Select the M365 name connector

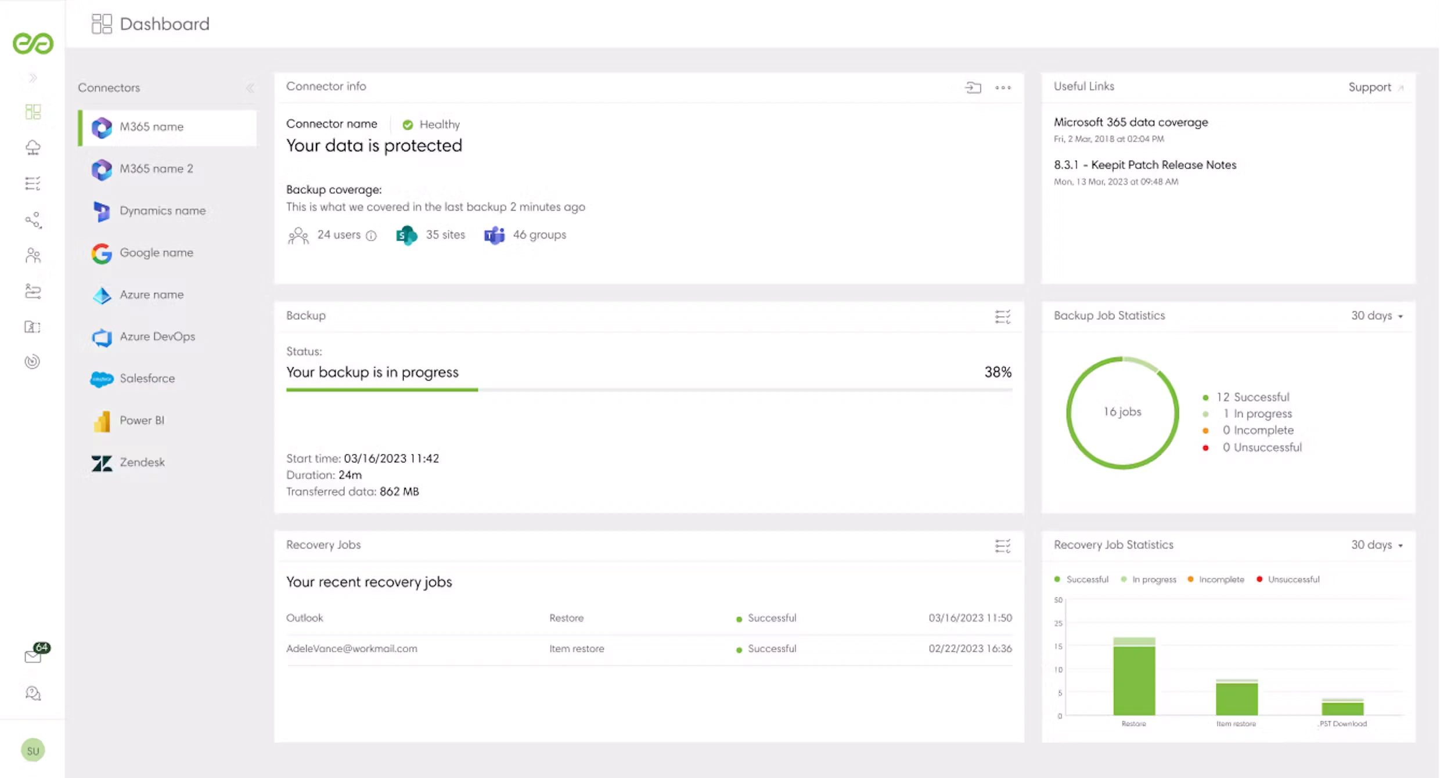[x=167, y=127]
